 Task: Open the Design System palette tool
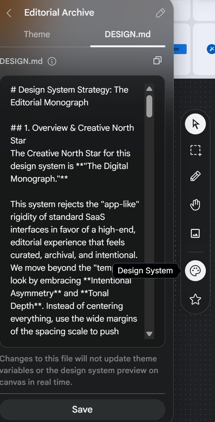(195, 271)
